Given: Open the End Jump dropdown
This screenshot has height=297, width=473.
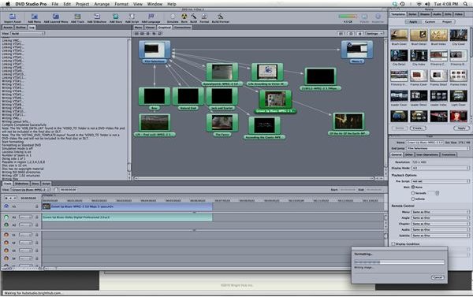Looking at the screenshot, I should click(438, 148).
